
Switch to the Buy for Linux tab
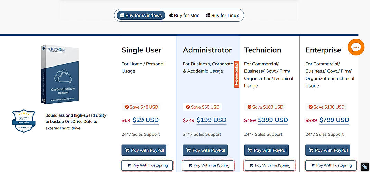(x=222, y=15)
